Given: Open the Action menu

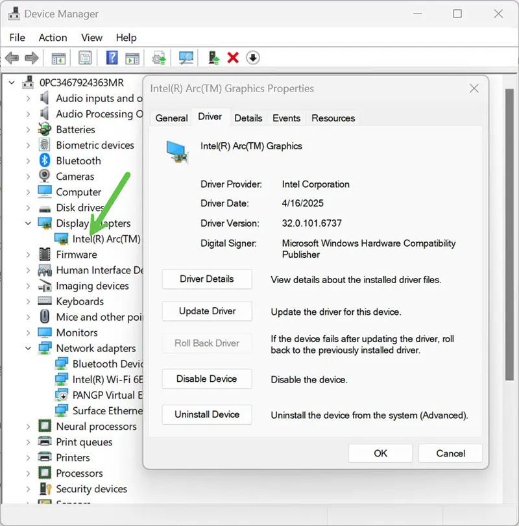Looking at the screenshot, I should 53,38.
